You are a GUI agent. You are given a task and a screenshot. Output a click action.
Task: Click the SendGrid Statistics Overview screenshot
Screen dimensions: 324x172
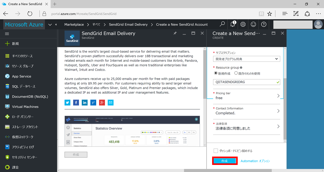132,131
